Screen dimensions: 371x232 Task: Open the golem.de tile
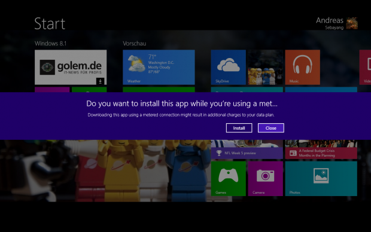click(x=71, y=67)
